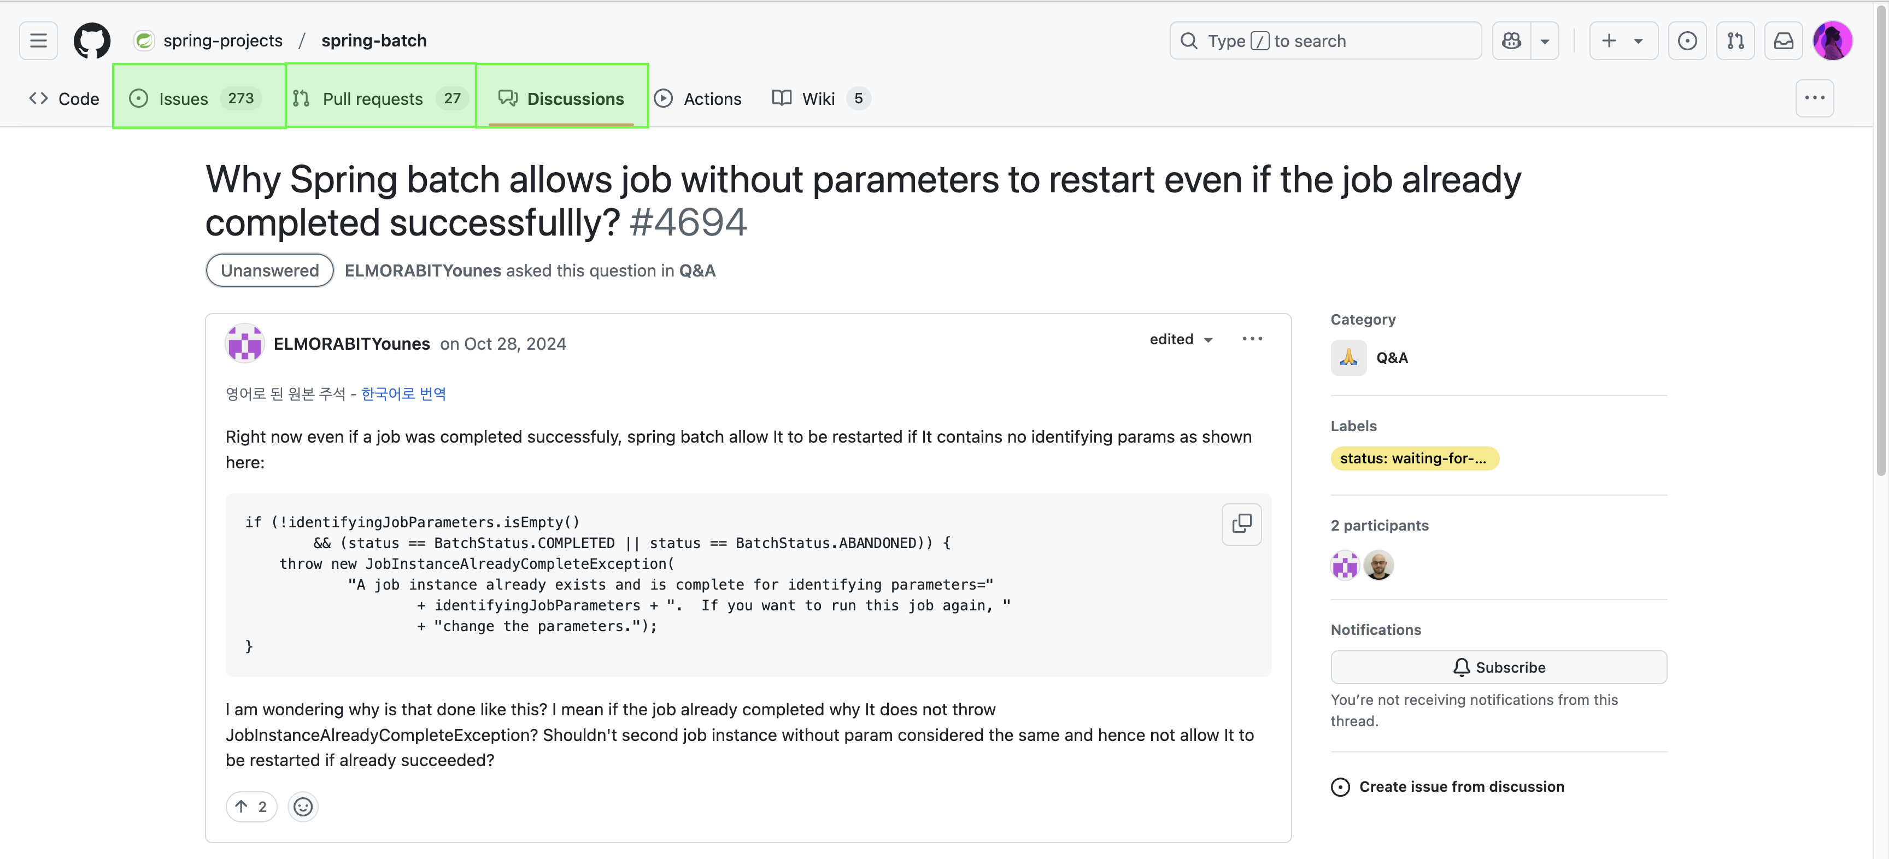Click the discussion number #4694
The width and height of the screenshot is (1889, 859).
[x=688, y=222]
